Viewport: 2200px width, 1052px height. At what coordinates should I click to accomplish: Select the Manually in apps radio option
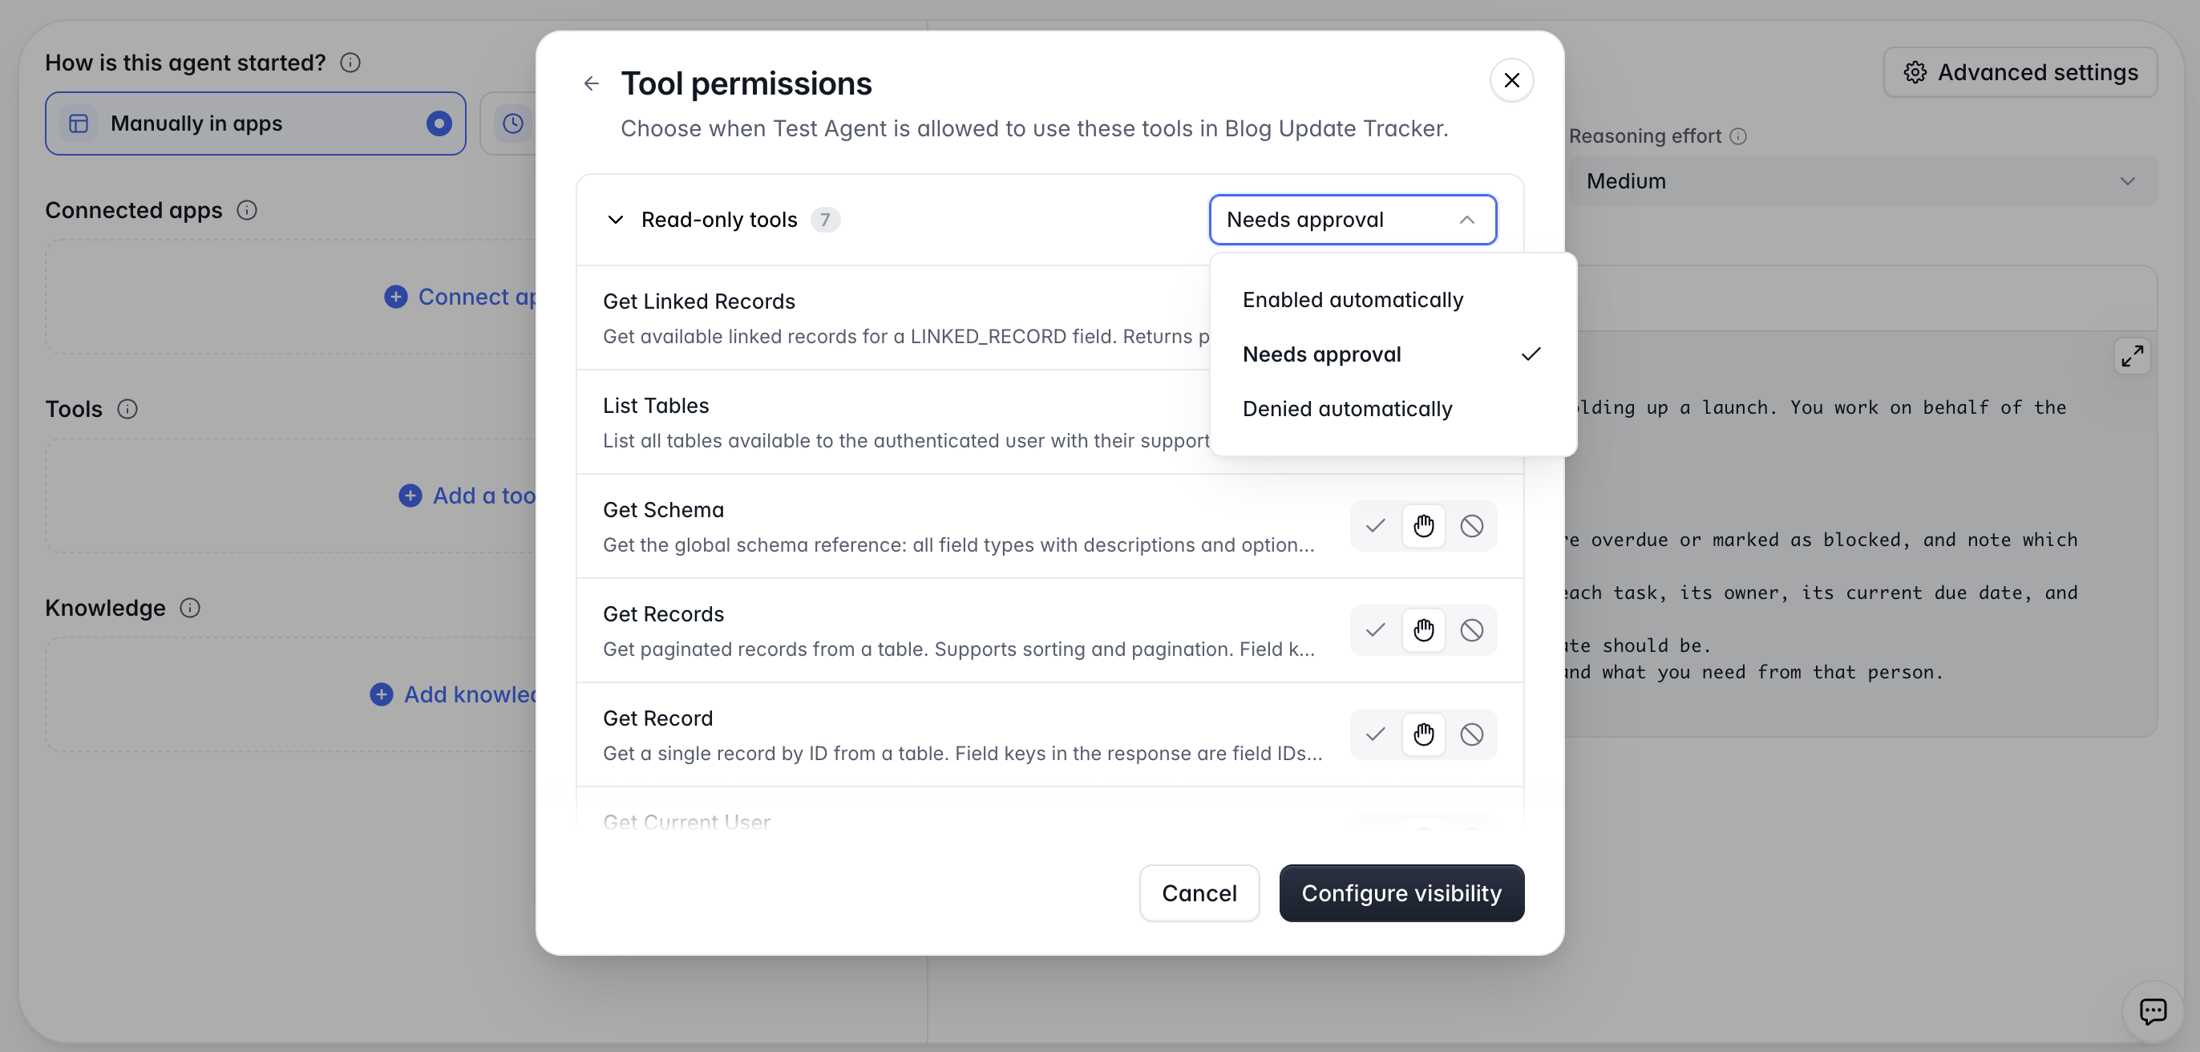[255, 123]
